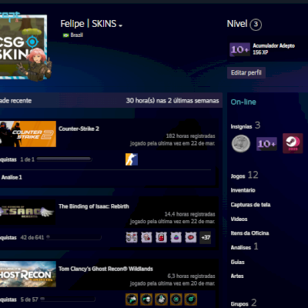The width and height of the screenshot is (308, 308).
Task: Open Análise 1 link under Counter-Strike 2
Action: (x=12, y=177)
